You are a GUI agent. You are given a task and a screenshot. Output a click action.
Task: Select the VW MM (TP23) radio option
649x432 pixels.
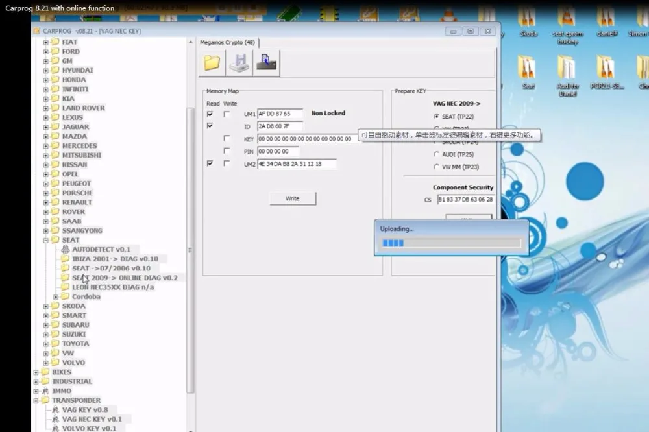pos(436,167)
